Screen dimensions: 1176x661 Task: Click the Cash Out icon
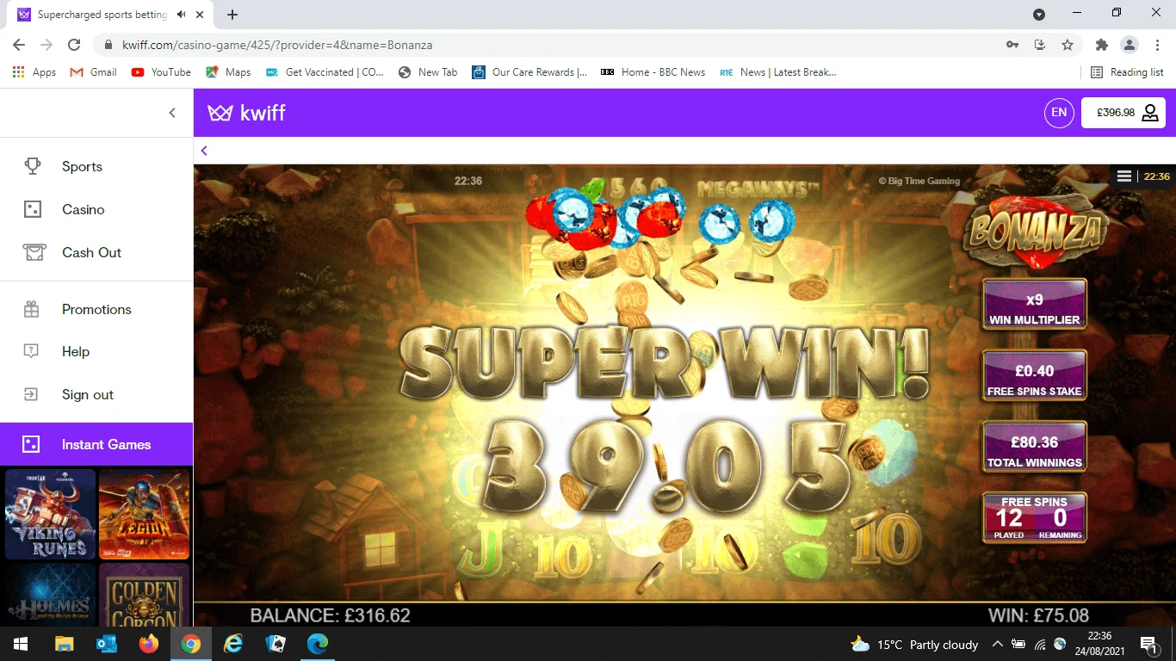(33, 252)
